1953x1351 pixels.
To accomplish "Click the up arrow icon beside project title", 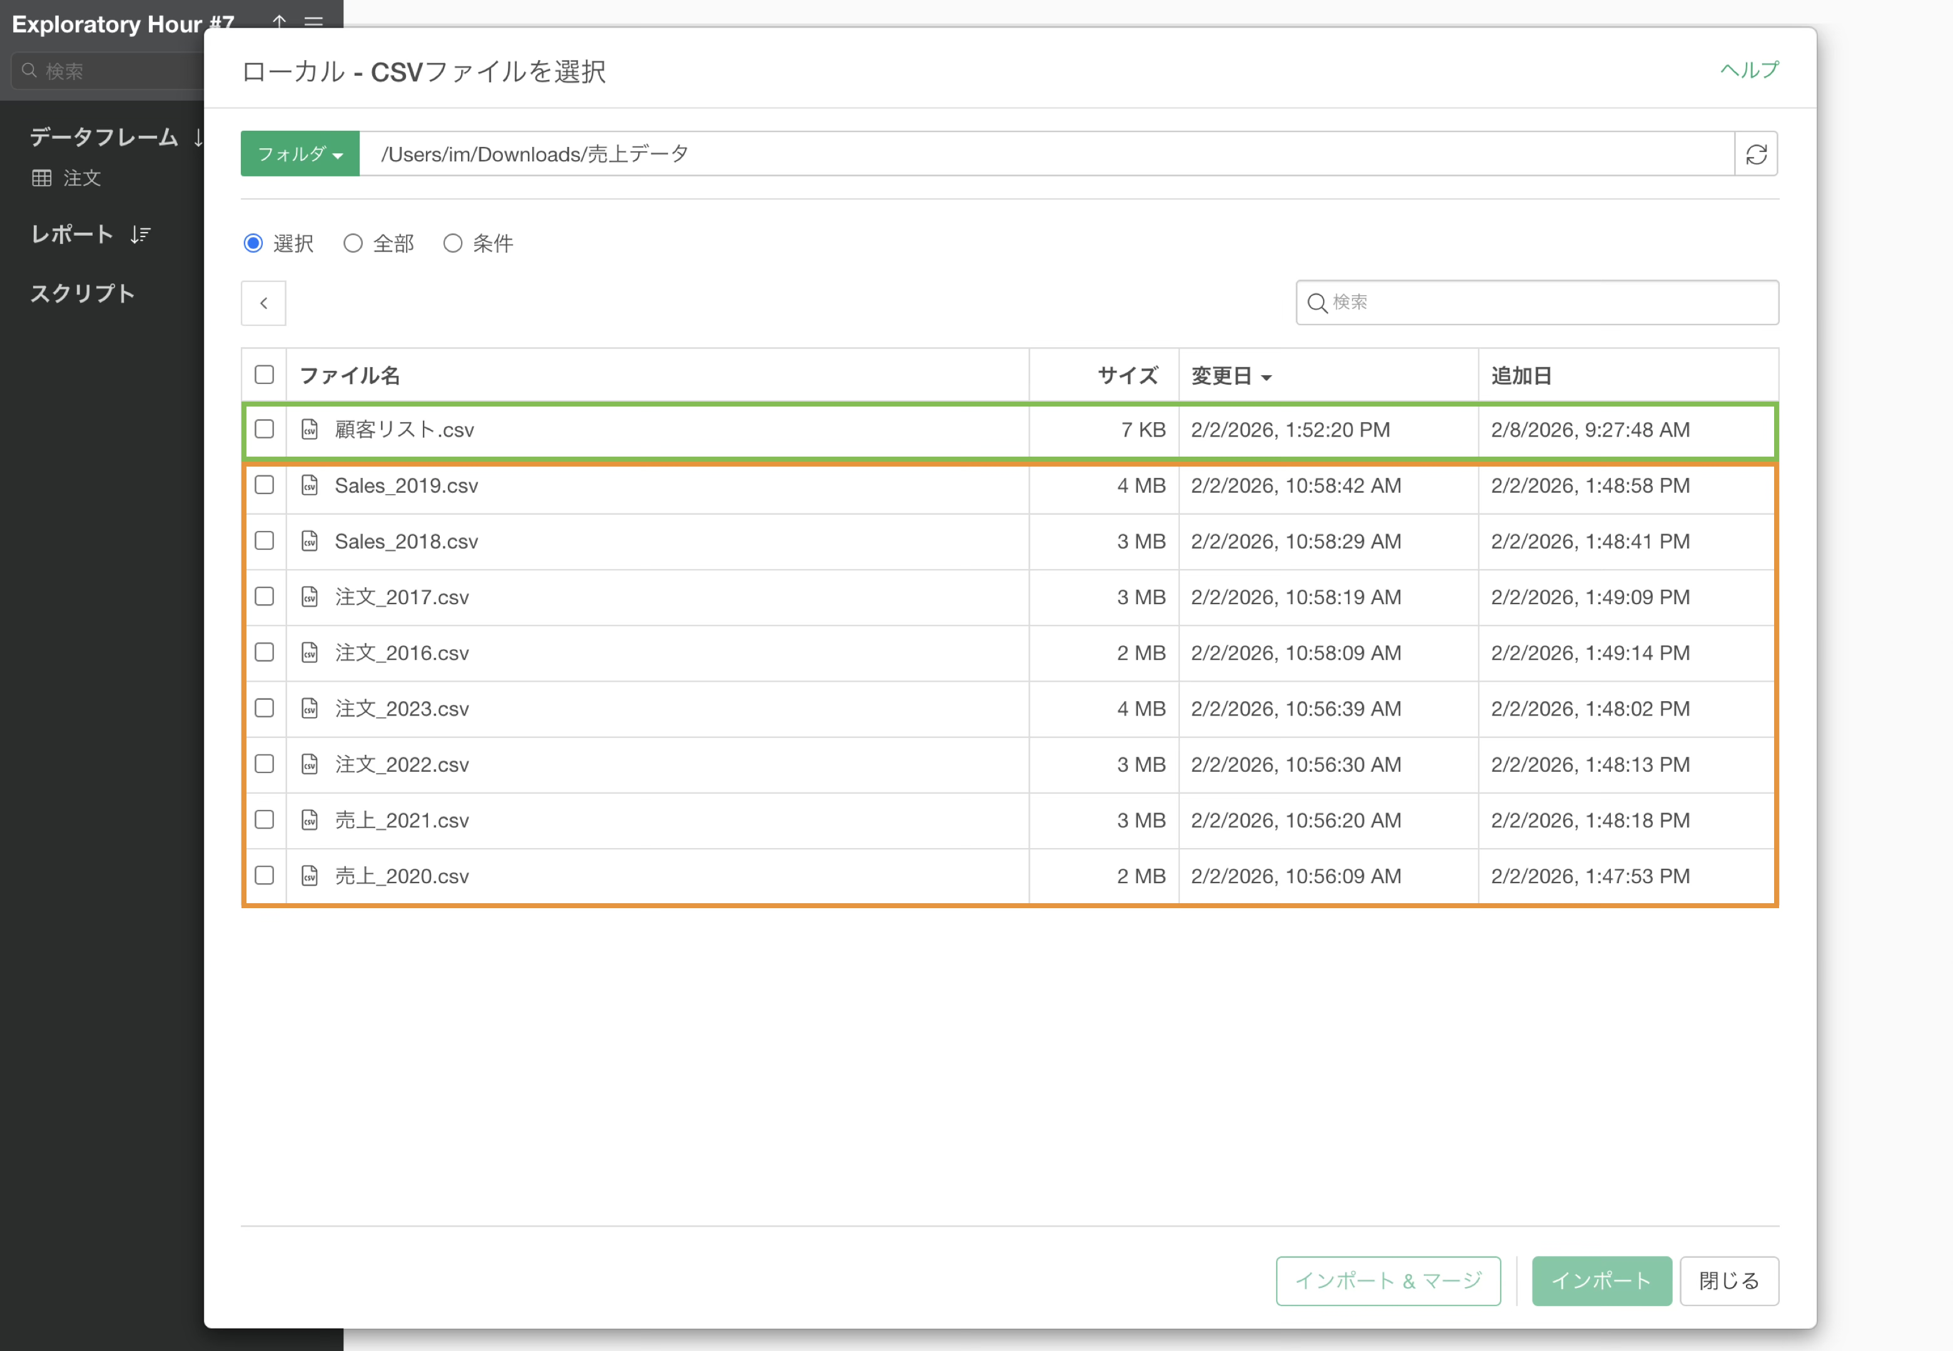I will 280,21.
